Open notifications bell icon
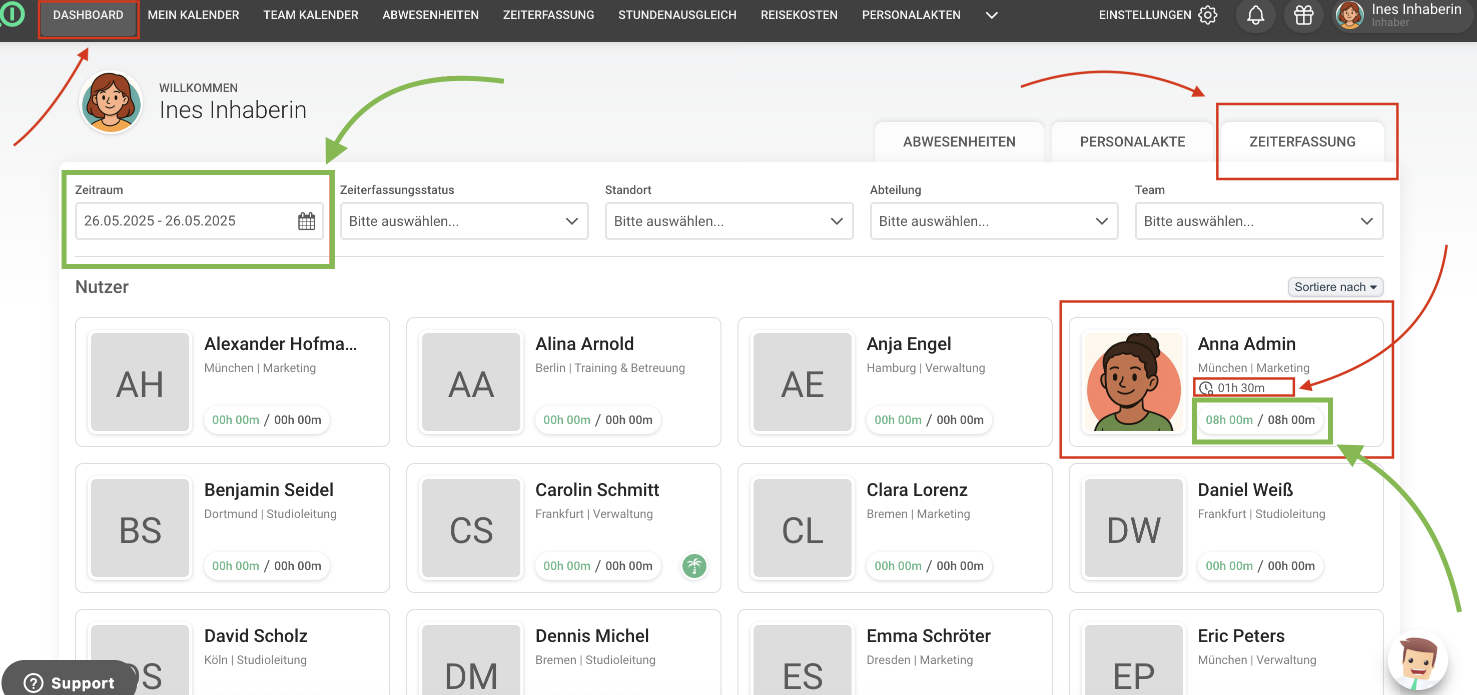Screen dimensions: 1477x695 pos(1255,15)
